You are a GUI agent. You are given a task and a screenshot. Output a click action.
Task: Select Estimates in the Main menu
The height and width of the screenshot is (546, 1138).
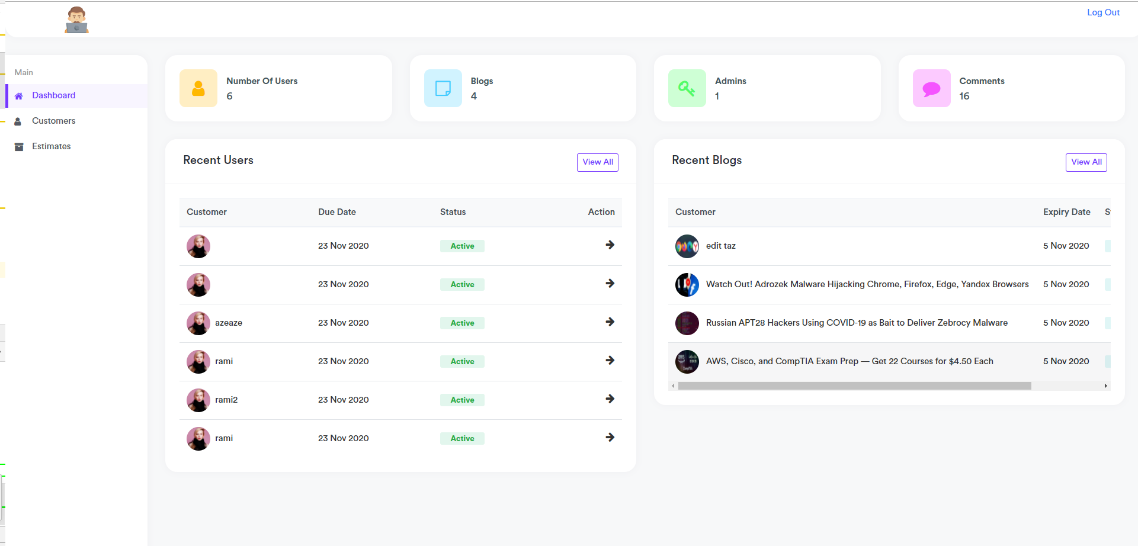click(x=51, y=146)
